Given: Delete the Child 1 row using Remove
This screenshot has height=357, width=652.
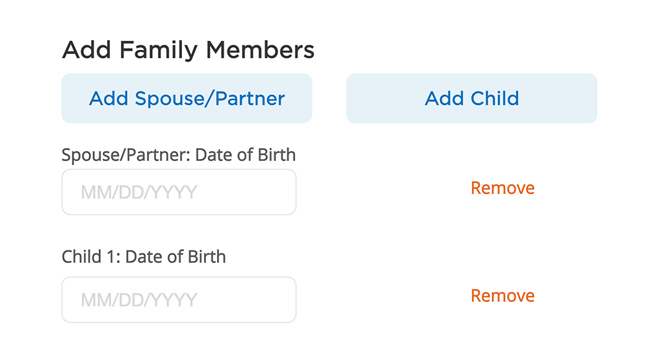Looking at the screenshot, I should (x=502, y=296).
